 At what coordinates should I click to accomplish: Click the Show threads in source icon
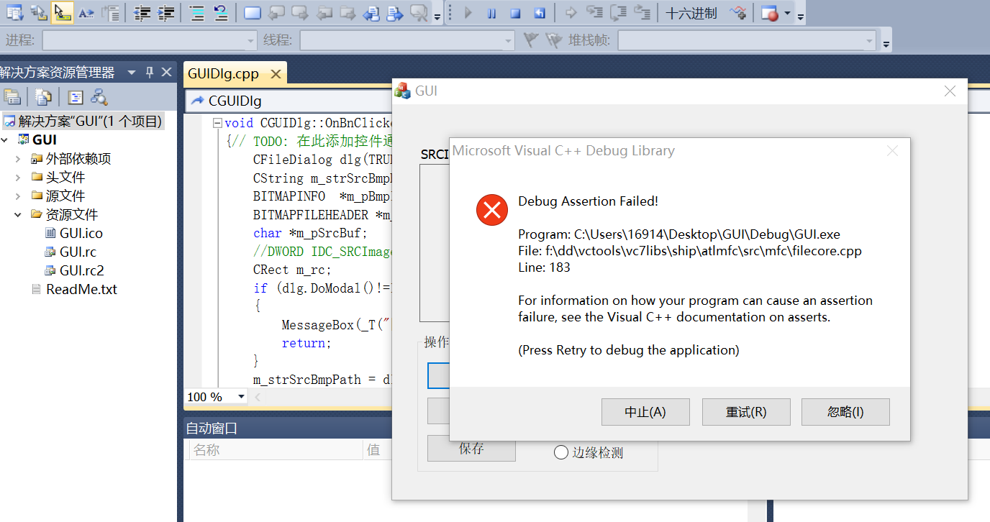click(737, 13)
